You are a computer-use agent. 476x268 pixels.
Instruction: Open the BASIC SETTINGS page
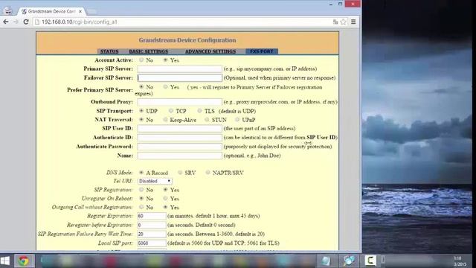coord(149,51)
